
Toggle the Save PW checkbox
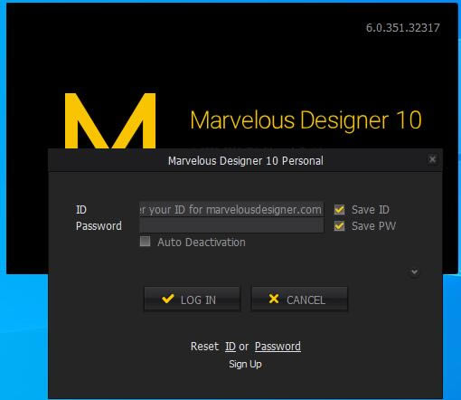click(339, 225)
